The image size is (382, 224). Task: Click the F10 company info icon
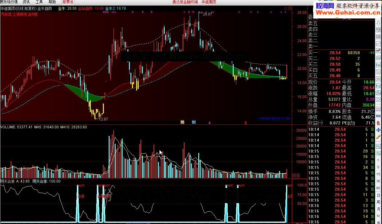click(x=378, y=65)
